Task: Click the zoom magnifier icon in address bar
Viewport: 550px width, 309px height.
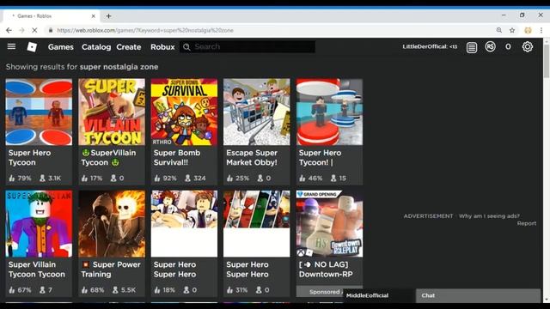Action: point(498,31)
